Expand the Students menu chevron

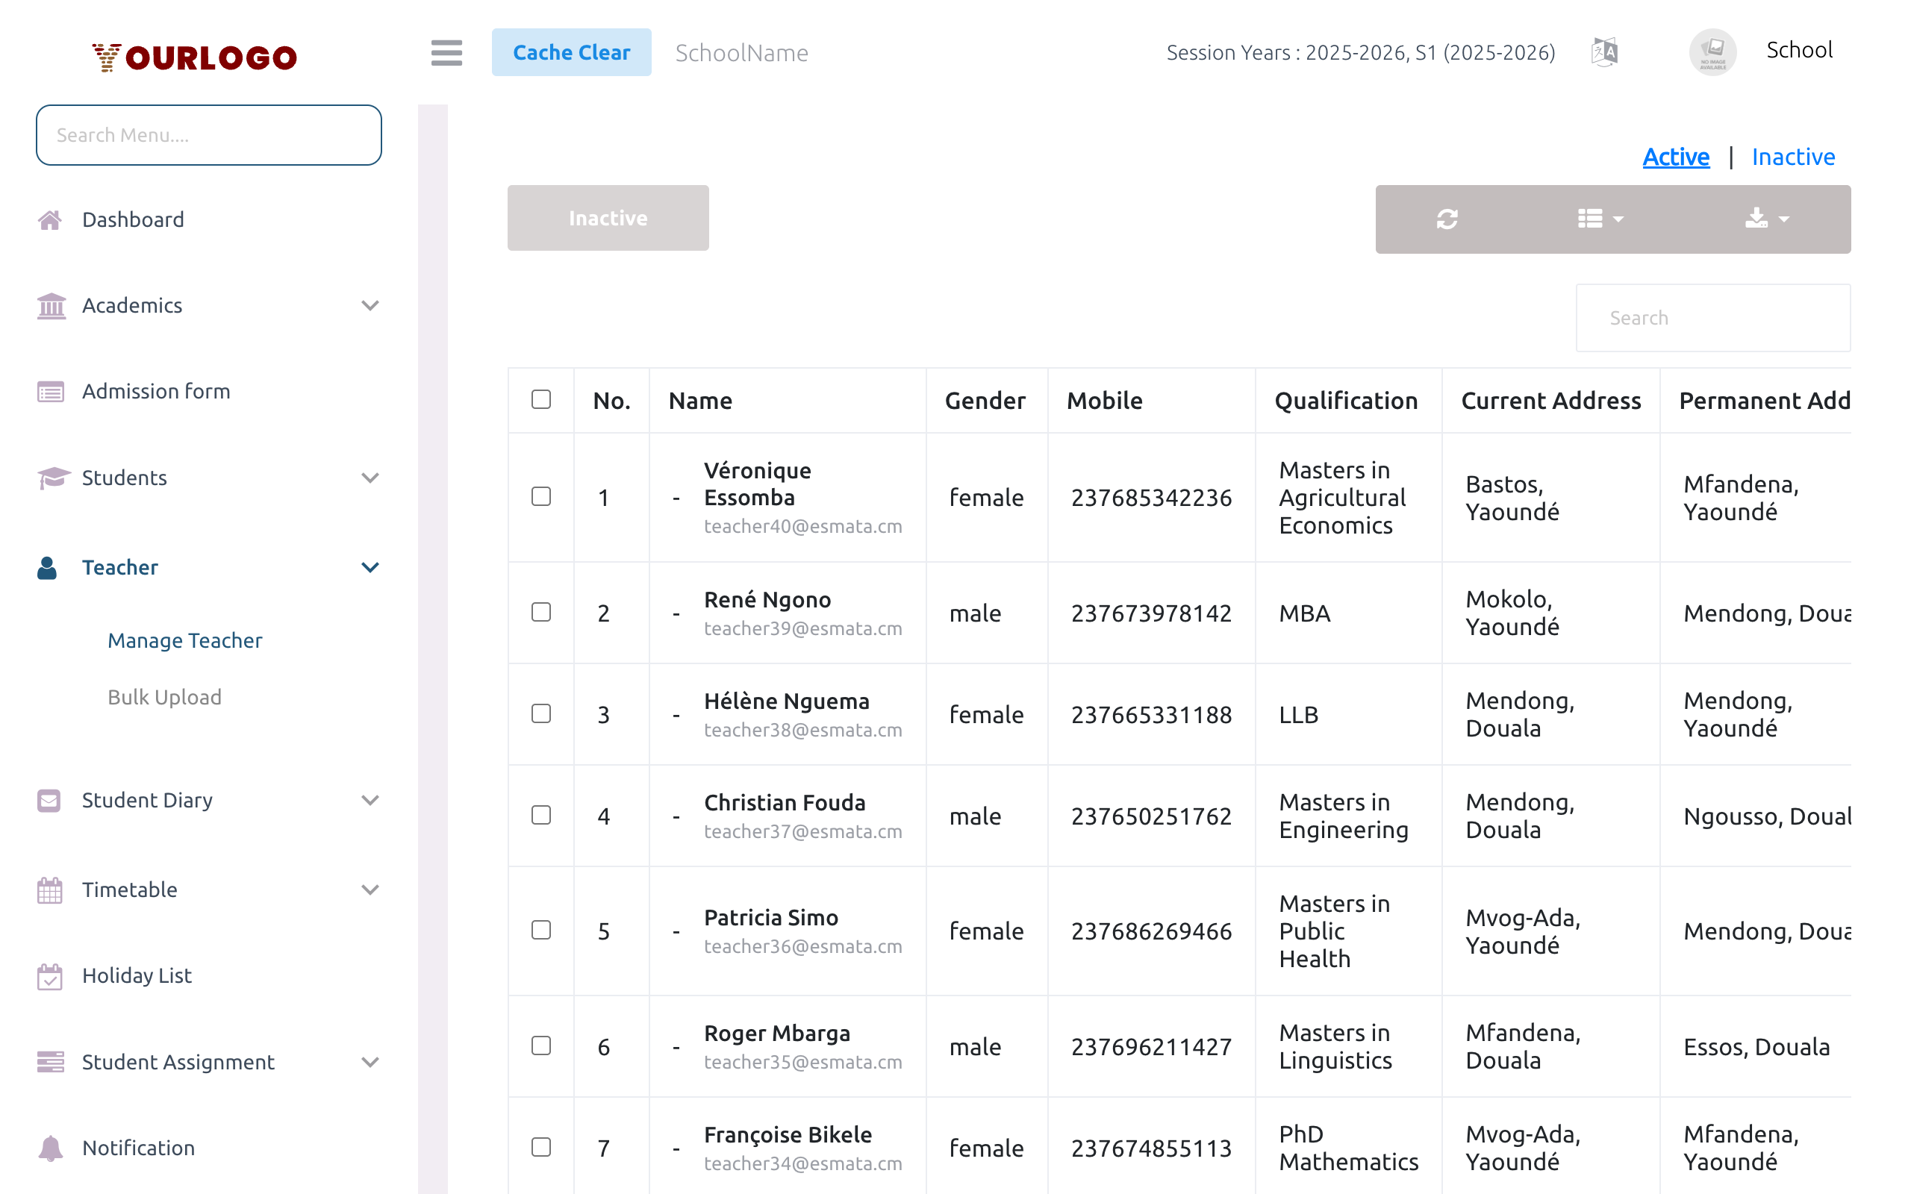point(370,478)
